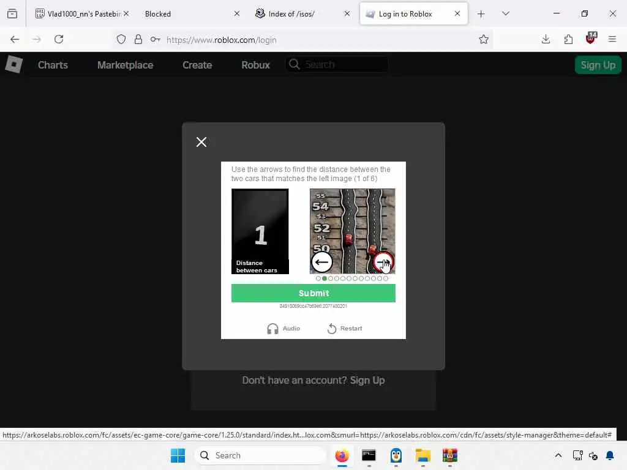Image resolution: width=627 pixels, height=470 pixels.
Task: Click the Sign Up link below login
Action: (367, 381)
